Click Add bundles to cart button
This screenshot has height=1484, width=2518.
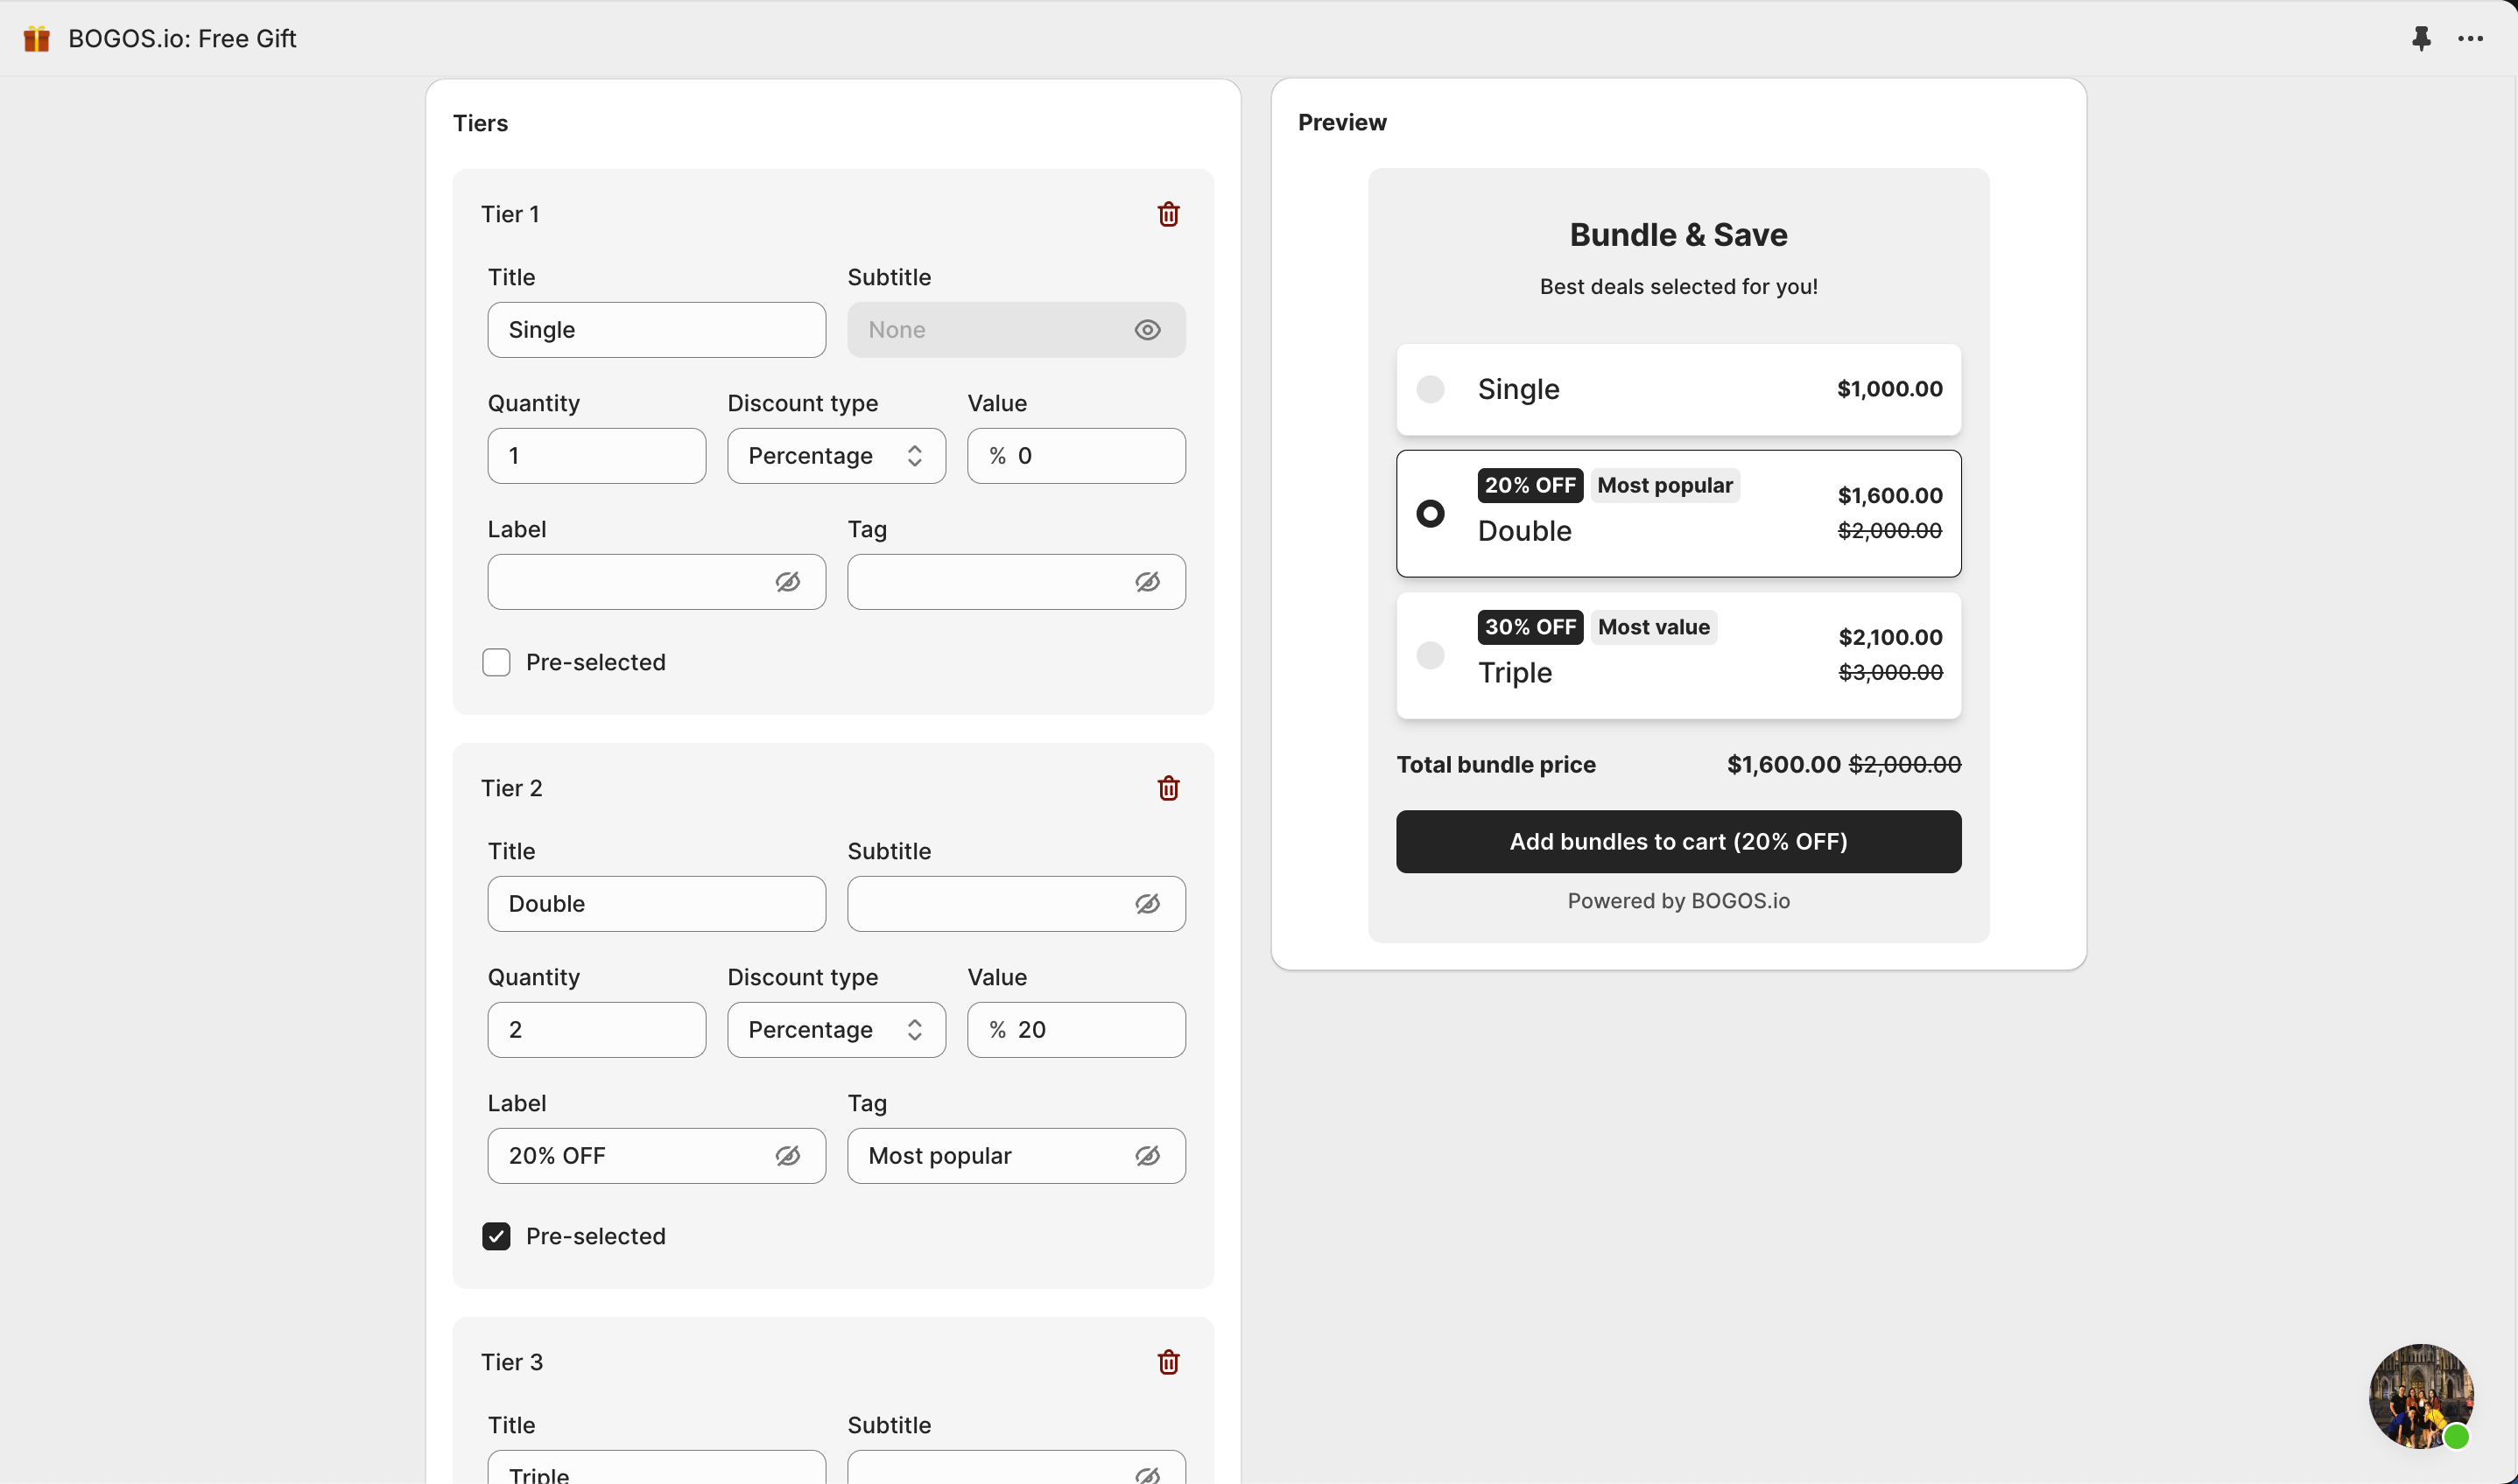click(x=1677, y=841)
